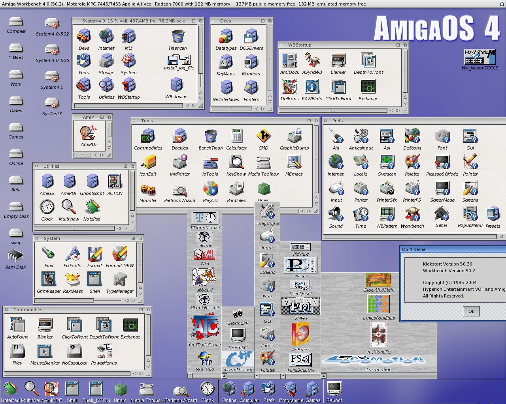Launch Calculator in Tools window

click(236, 137)
